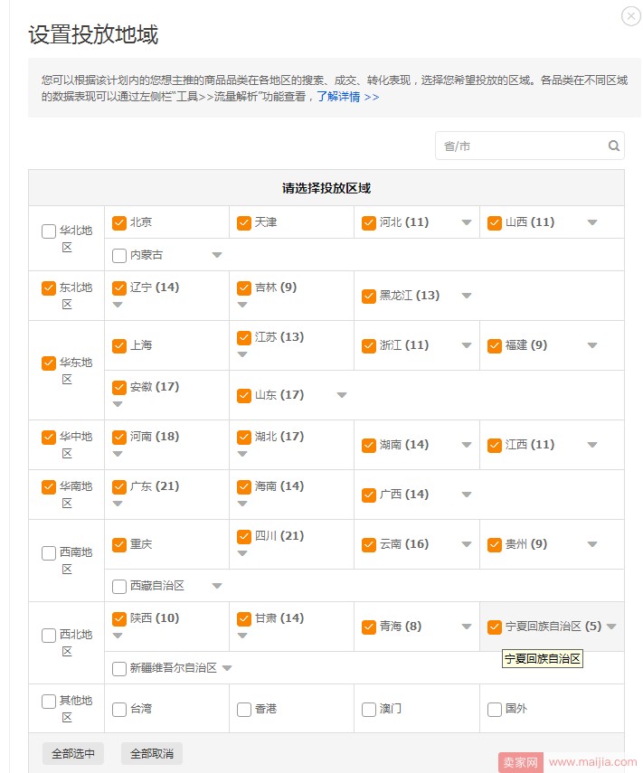Screen dimensions: 643x773
Task: Check the 内蒙古 checkbox
Action: (x=119, y=256)
